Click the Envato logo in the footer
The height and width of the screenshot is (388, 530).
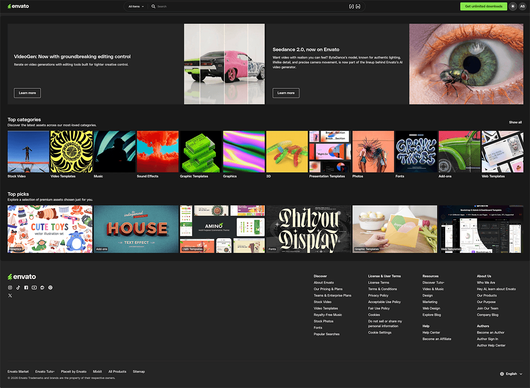pos(22,277)
